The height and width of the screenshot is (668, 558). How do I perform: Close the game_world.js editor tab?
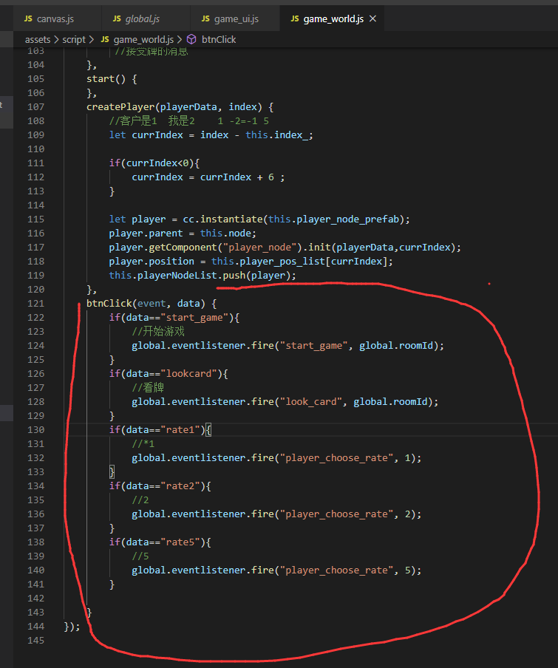click(x=372, y=18)
